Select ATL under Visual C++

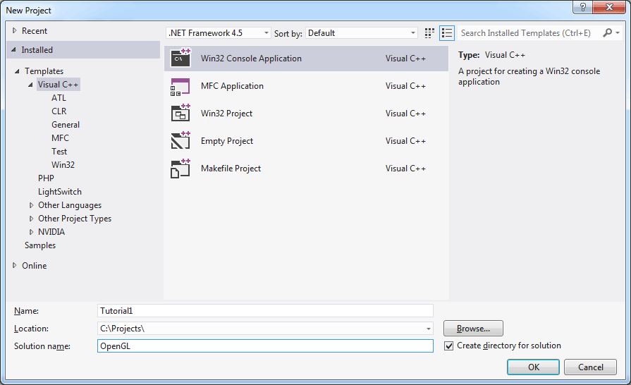pos(59,98)
